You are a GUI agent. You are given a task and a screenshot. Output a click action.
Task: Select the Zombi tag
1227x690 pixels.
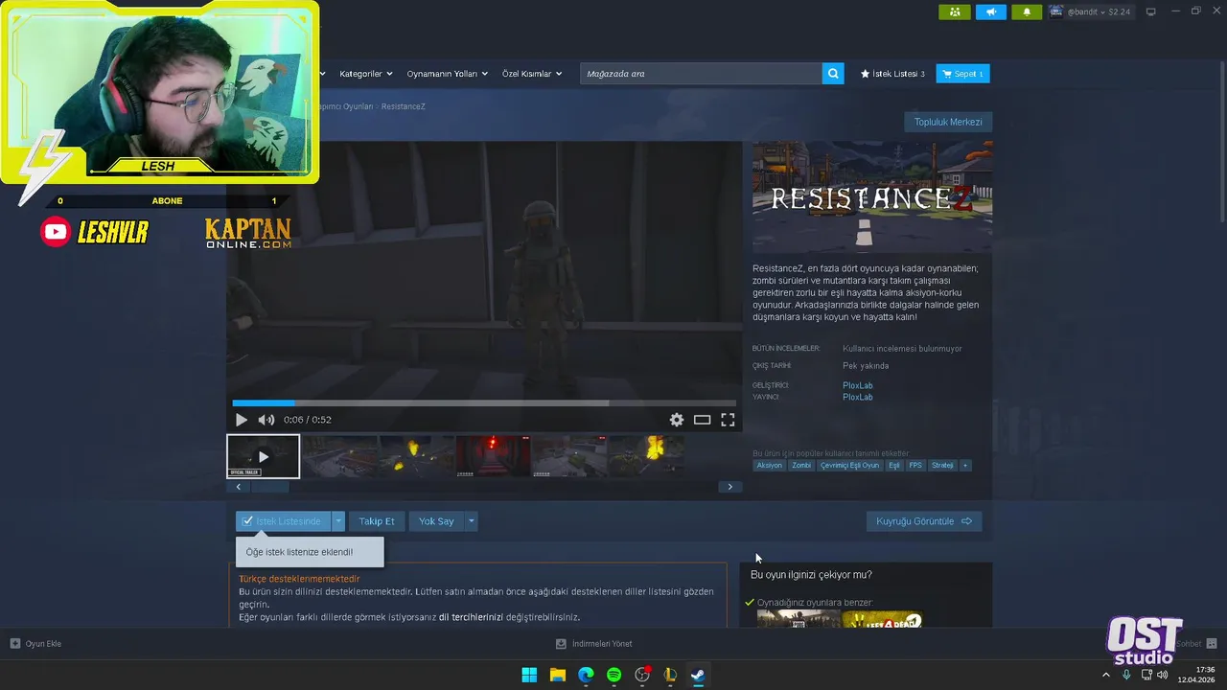tap(801, 466)
